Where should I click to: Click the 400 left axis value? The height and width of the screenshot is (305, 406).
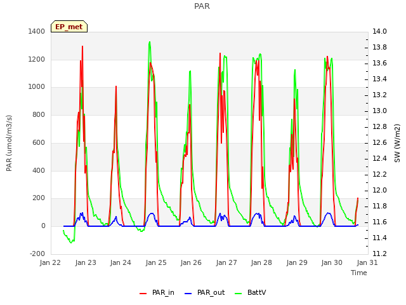(x=39, y=170)
